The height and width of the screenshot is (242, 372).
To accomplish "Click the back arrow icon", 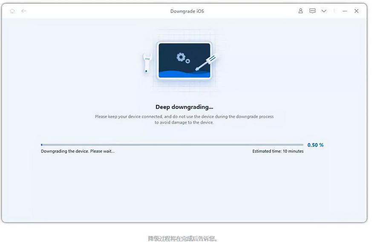I will pos(24,11).
